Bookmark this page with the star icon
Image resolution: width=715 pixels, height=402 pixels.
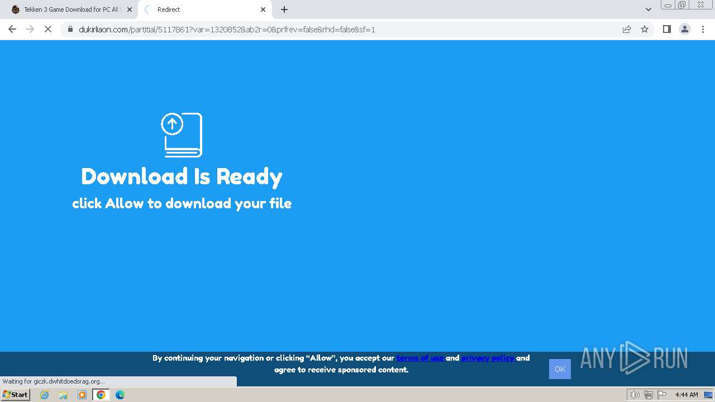tap(645, 29)
